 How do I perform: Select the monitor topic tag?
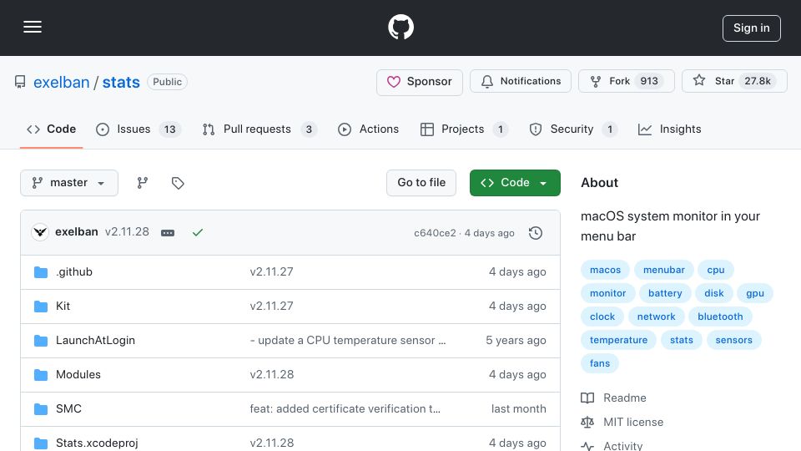(608, 293)
